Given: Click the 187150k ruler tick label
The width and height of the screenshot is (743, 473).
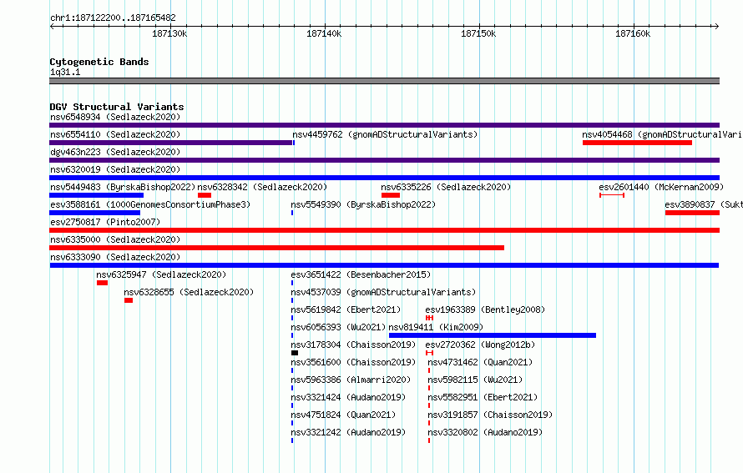Looking at the screenshot, I should click(x=478, y=33).
